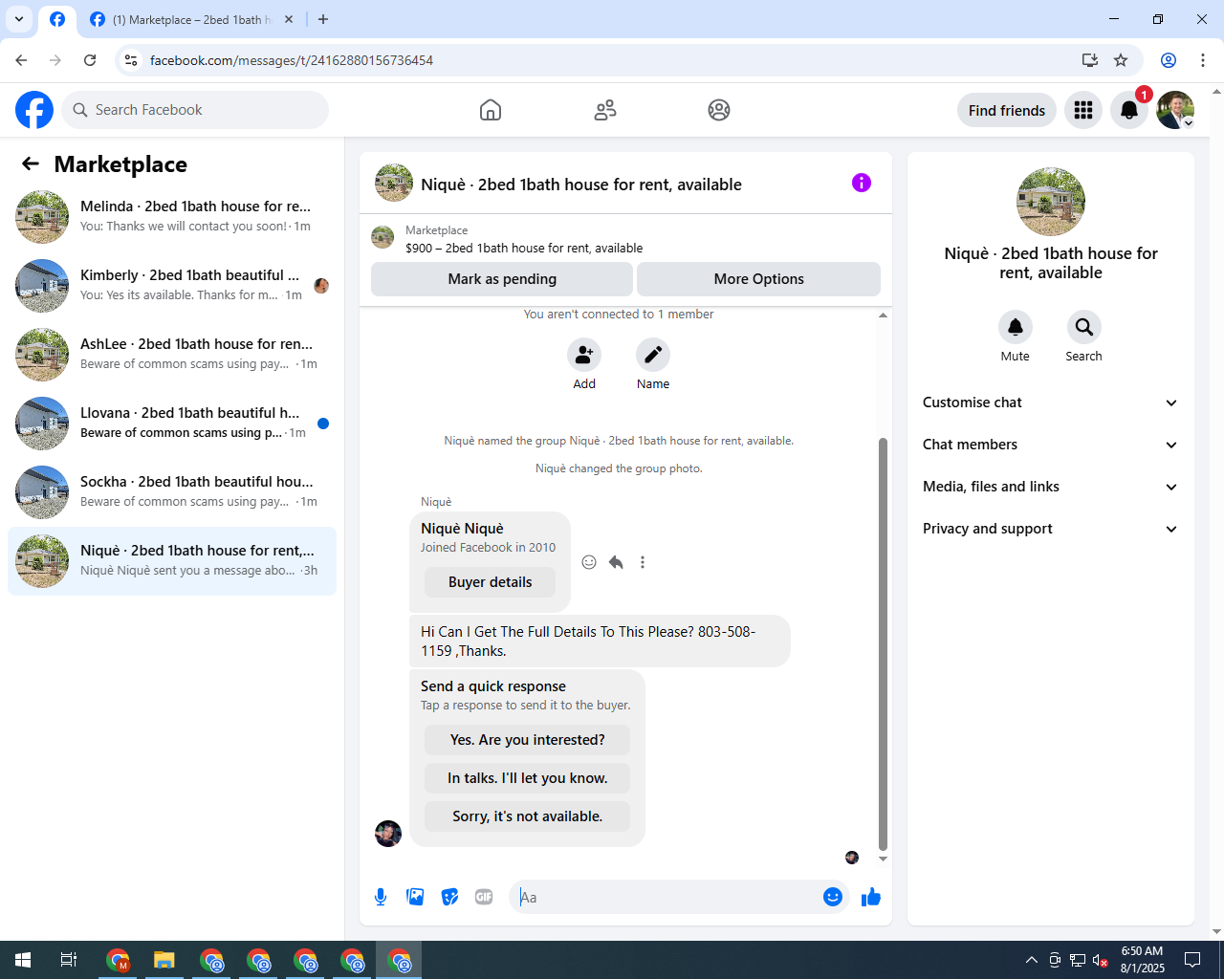Screen dimensions: 1224x979
Task: Click the browser bookmark star icon
Action: point(1121,60)
